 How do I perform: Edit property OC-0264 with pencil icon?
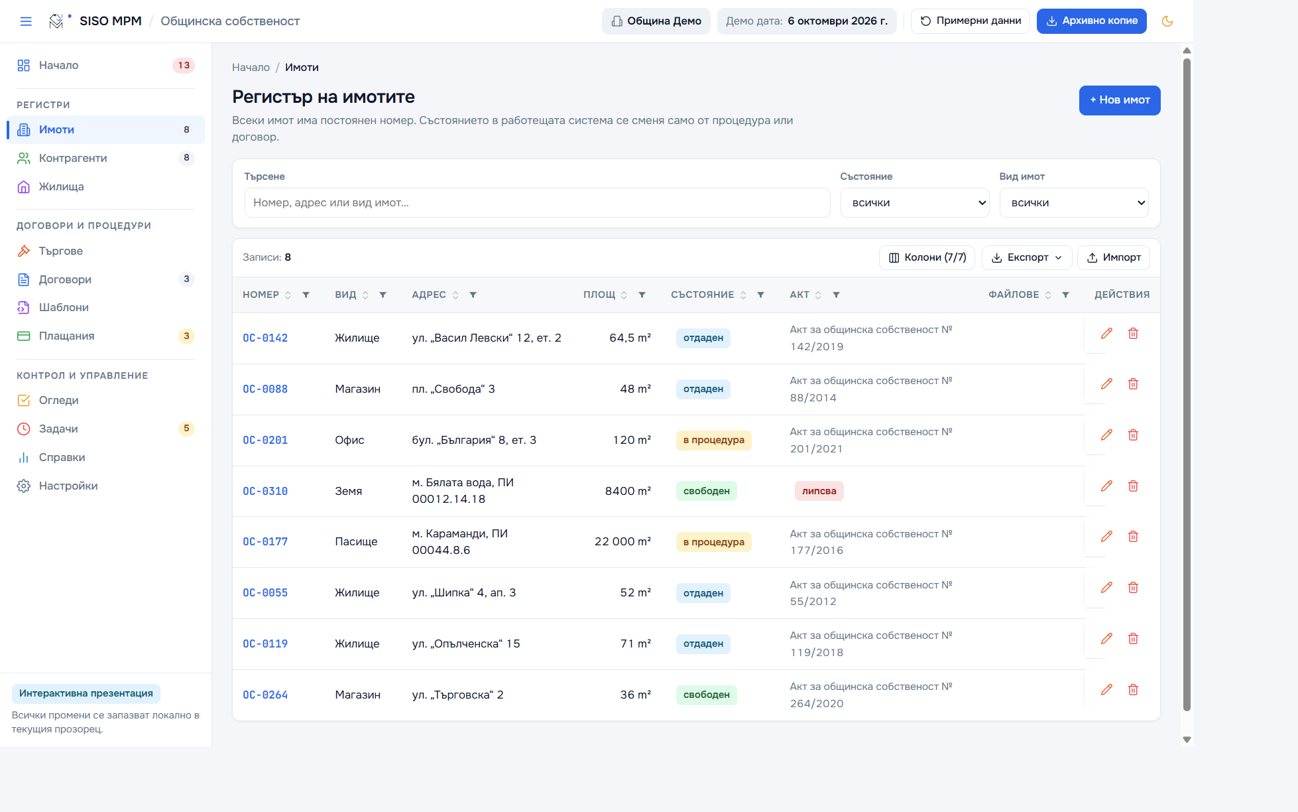click(x=1106, y=689)
